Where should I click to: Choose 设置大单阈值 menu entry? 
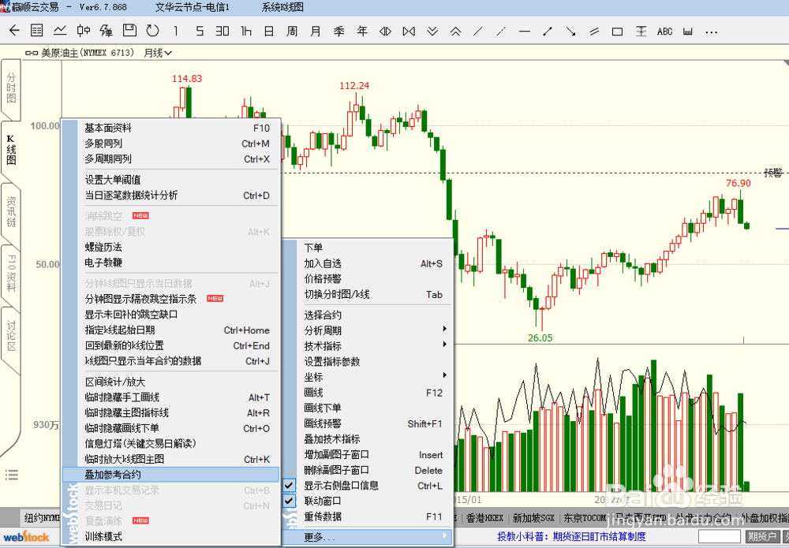[170, 180]
